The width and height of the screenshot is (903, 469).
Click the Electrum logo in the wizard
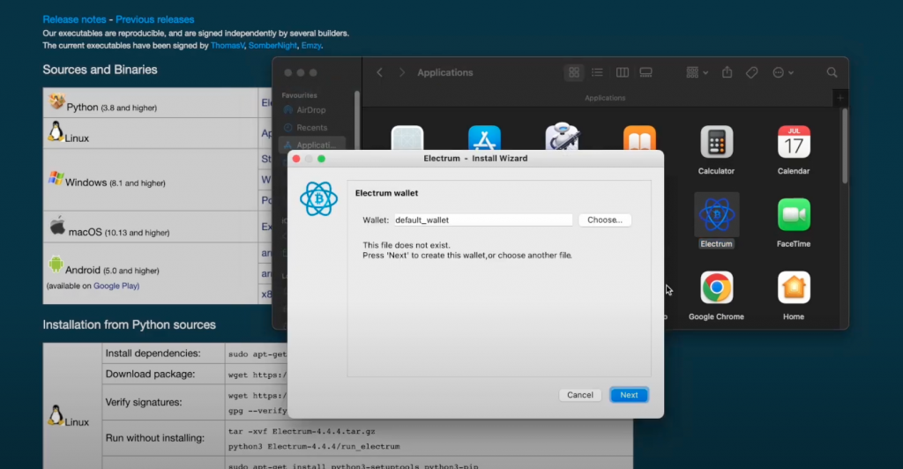point(318,199)
